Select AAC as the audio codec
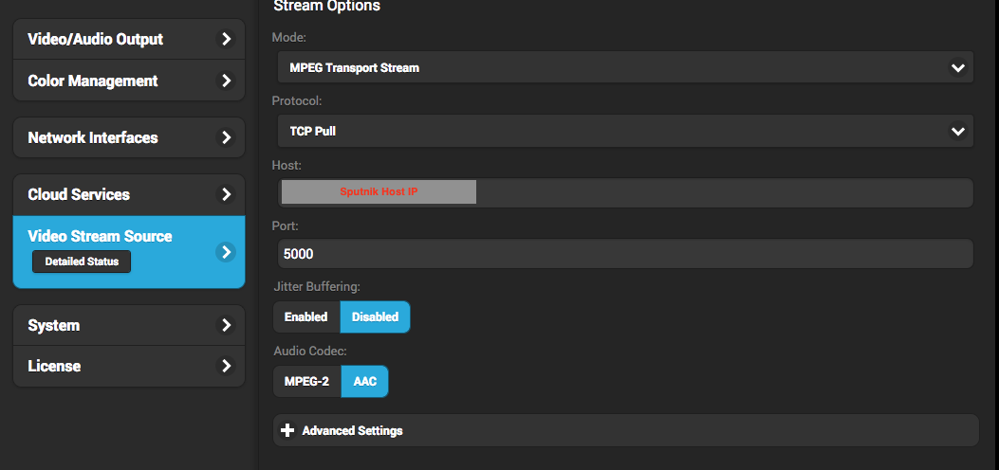 pos(365,382)
